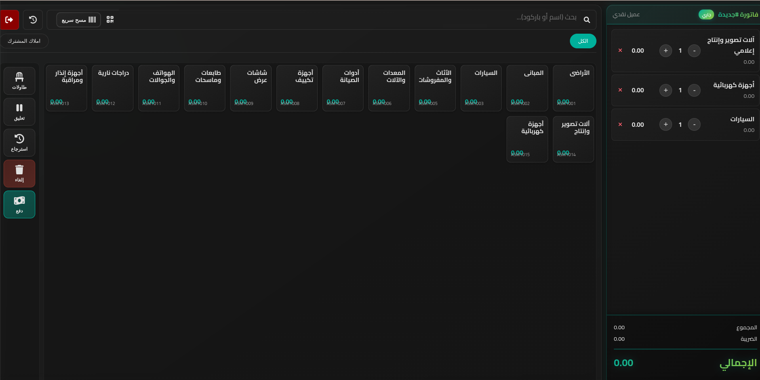Click the QR code grid icon

(110, 20)
